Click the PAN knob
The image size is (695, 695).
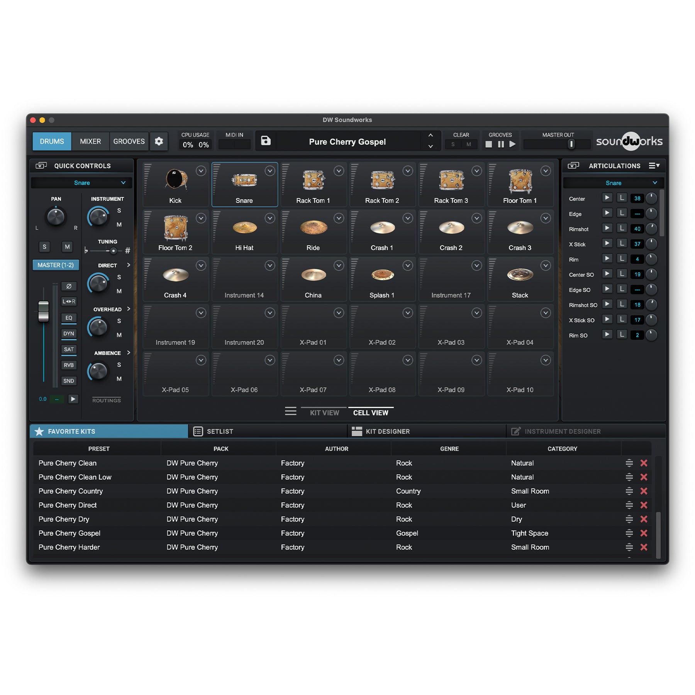pyautogui.click(x=56, y=217)
